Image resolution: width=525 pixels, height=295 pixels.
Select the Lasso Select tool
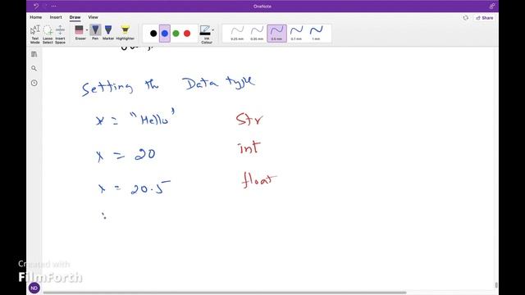[48, 34]
